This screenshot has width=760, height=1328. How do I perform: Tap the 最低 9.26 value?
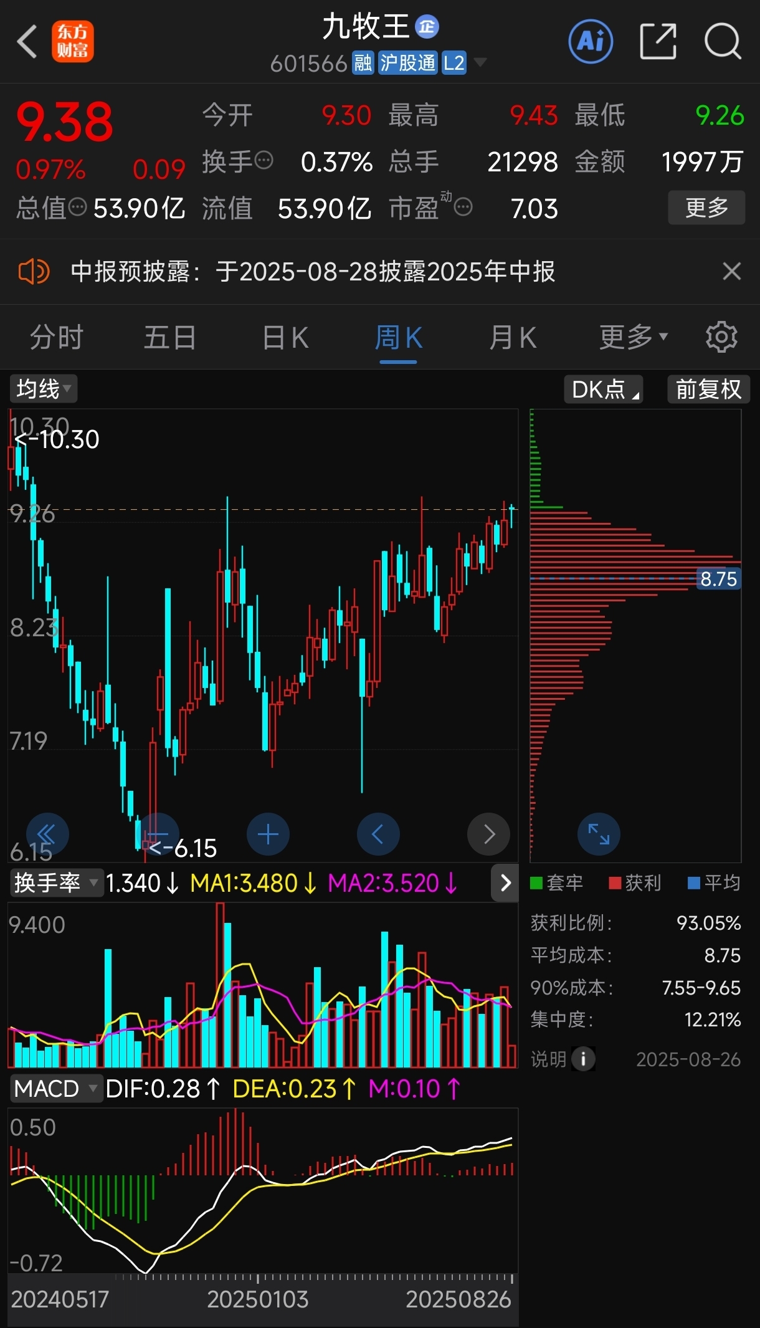pyautogui.click(x=720, y=115)
